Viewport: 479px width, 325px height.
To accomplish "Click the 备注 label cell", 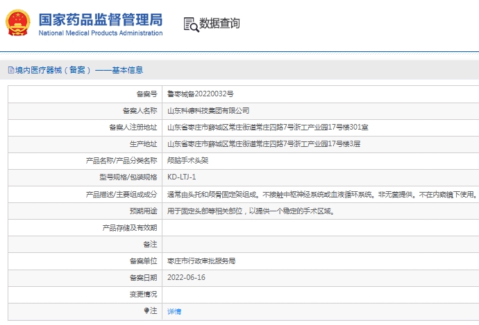I will [150, 244].
